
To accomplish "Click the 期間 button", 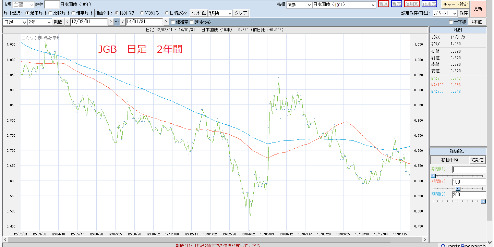I will point(58,22).
